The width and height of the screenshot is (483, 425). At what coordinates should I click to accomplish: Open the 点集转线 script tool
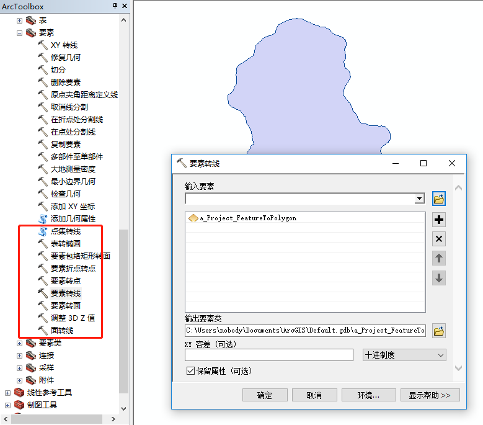click(x=65, y=231)
